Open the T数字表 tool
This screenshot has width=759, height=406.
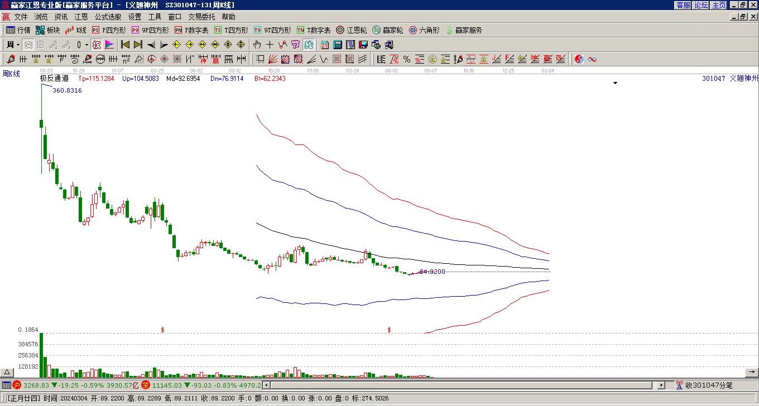point(314,30)
